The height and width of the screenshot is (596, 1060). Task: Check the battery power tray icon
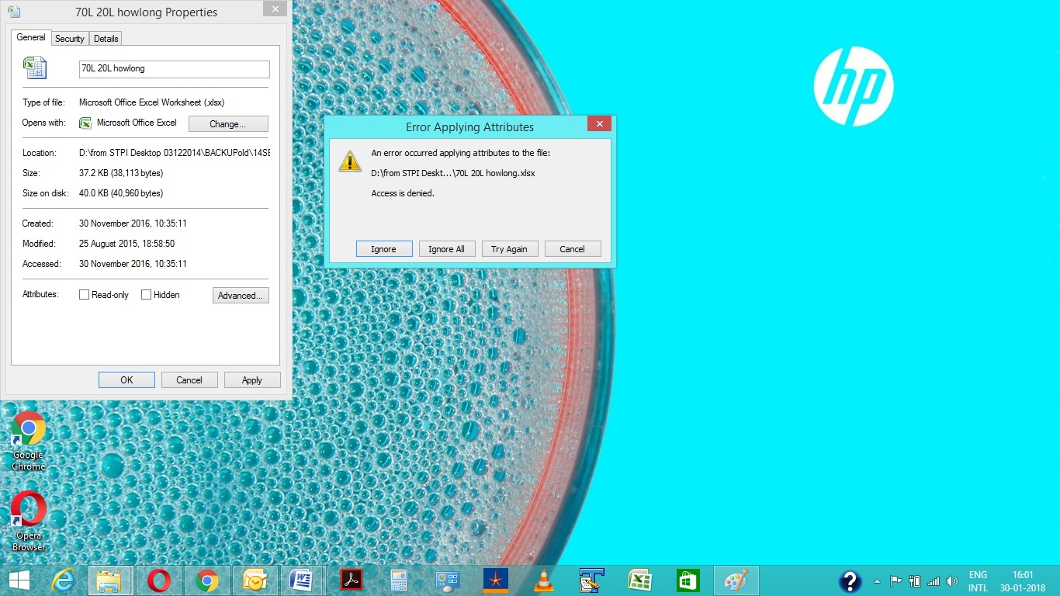pos(915,581)
